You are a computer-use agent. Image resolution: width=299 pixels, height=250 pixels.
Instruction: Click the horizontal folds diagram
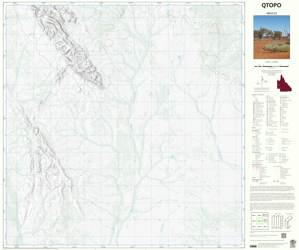pos(289,222)
